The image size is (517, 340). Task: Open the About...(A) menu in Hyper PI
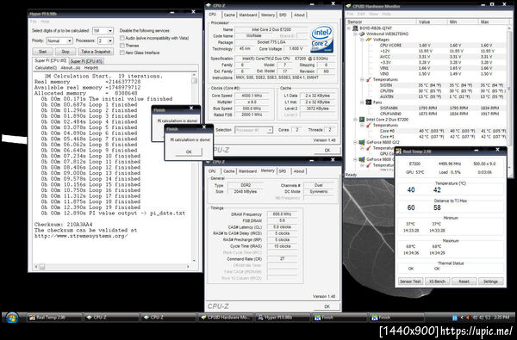[x=71, y=68]
